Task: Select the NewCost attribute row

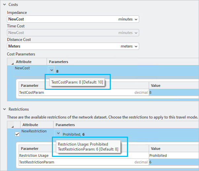Action: 22,68
